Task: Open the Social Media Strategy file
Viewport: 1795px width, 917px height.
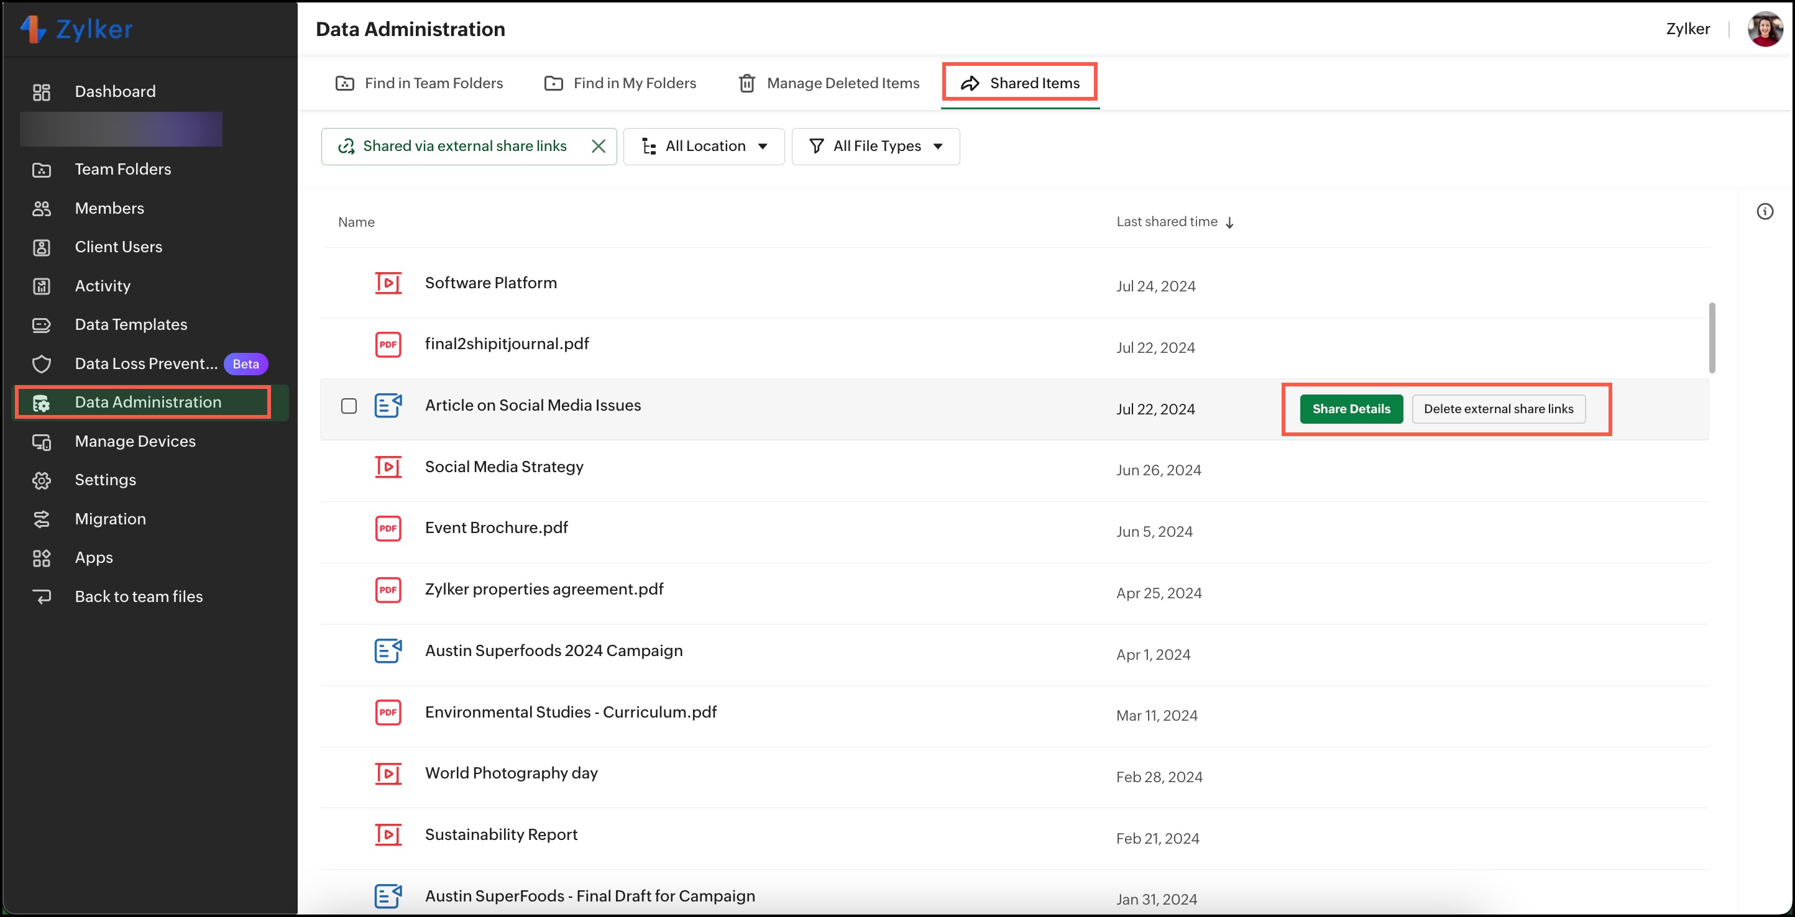Action: click(x=504, y=467)
